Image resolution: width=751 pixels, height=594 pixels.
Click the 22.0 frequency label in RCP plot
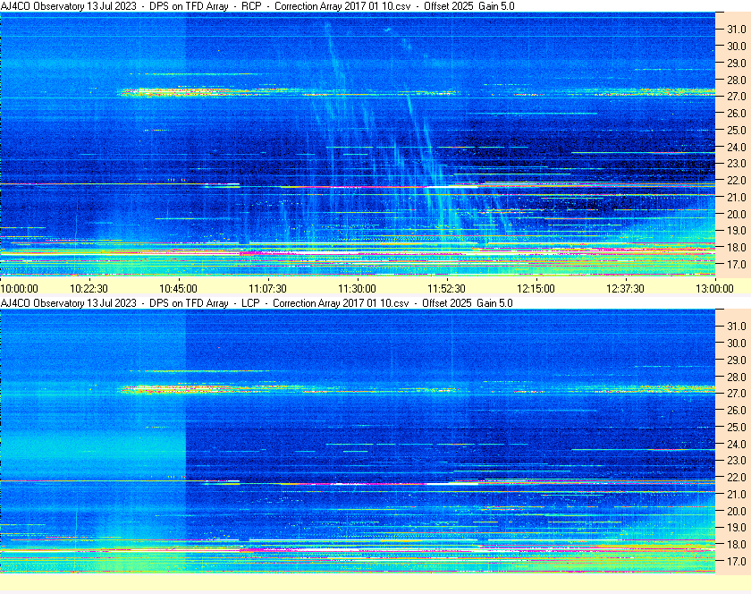(737, 181)
